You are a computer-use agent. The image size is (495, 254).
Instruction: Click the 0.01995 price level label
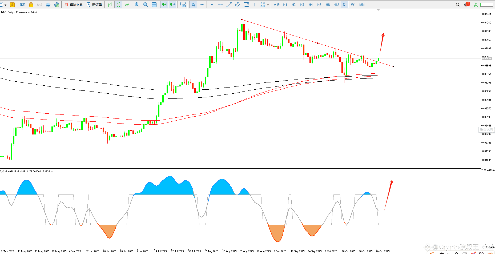point(487,151)
